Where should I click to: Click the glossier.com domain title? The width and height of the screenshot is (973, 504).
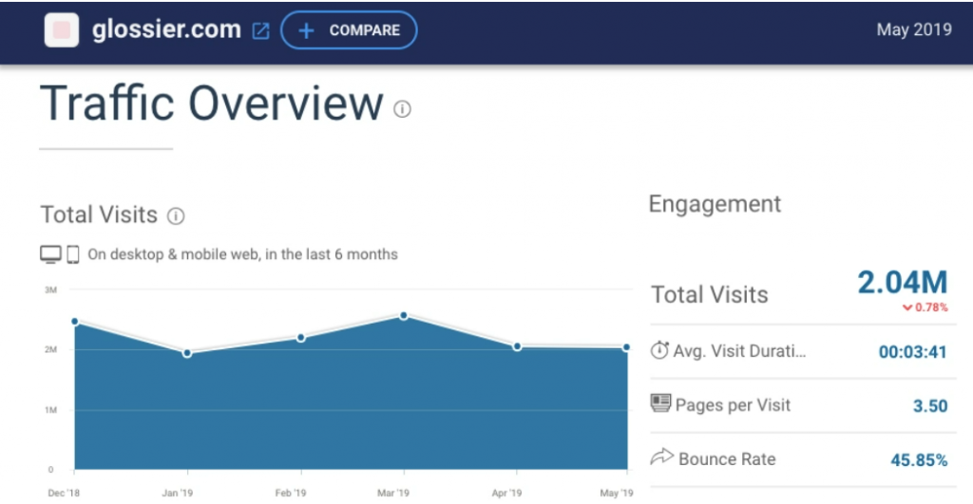pos(166,29)
